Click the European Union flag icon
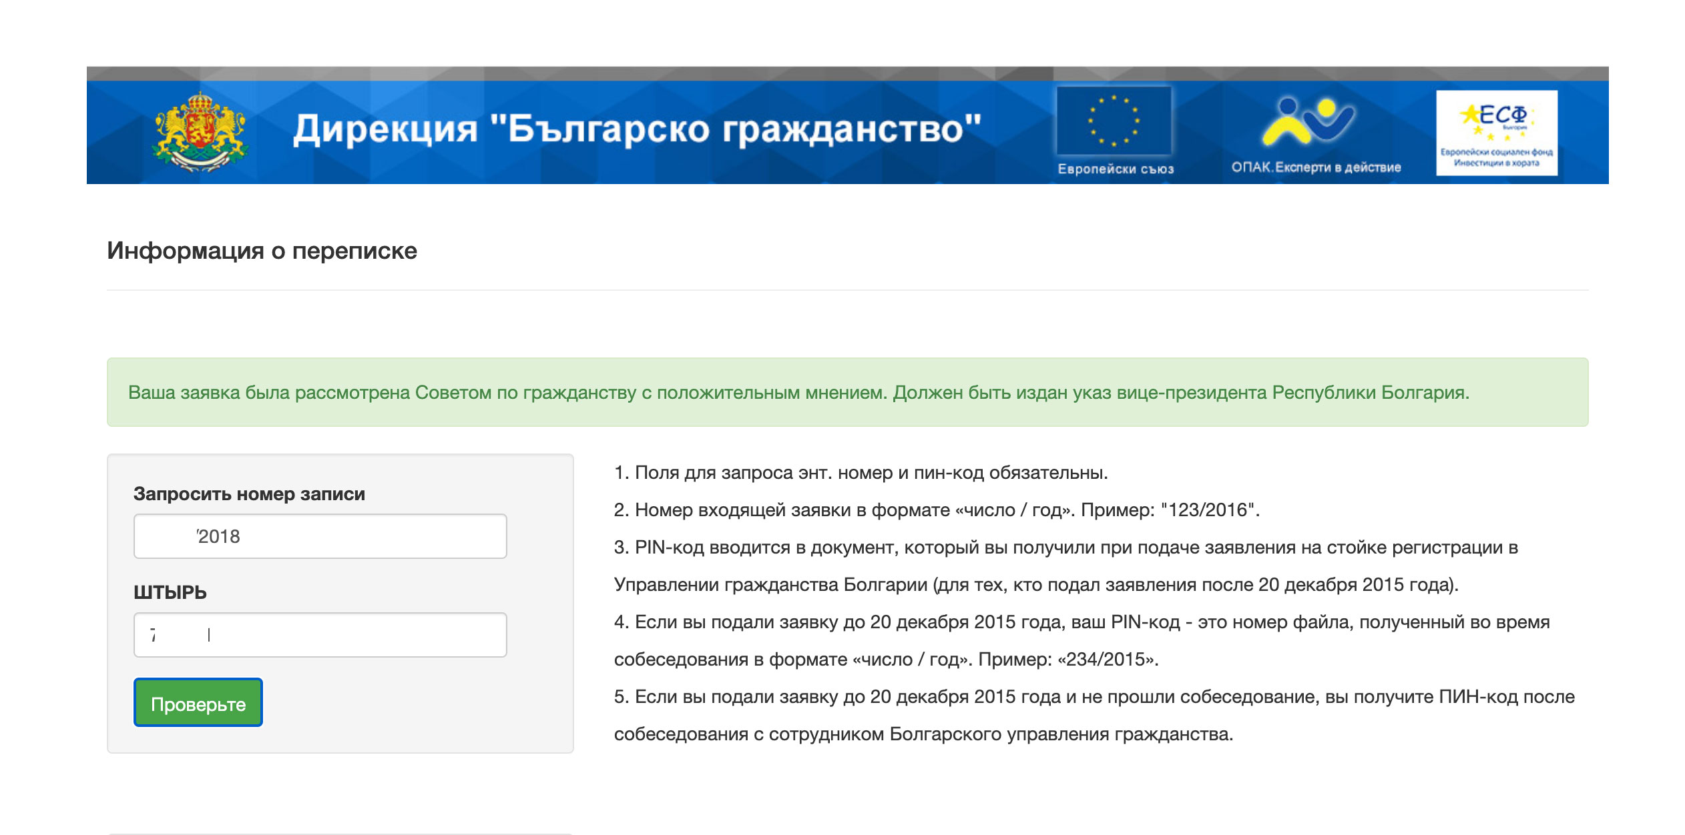Viewport: 1685px width, 835px height. point(1114,121)
